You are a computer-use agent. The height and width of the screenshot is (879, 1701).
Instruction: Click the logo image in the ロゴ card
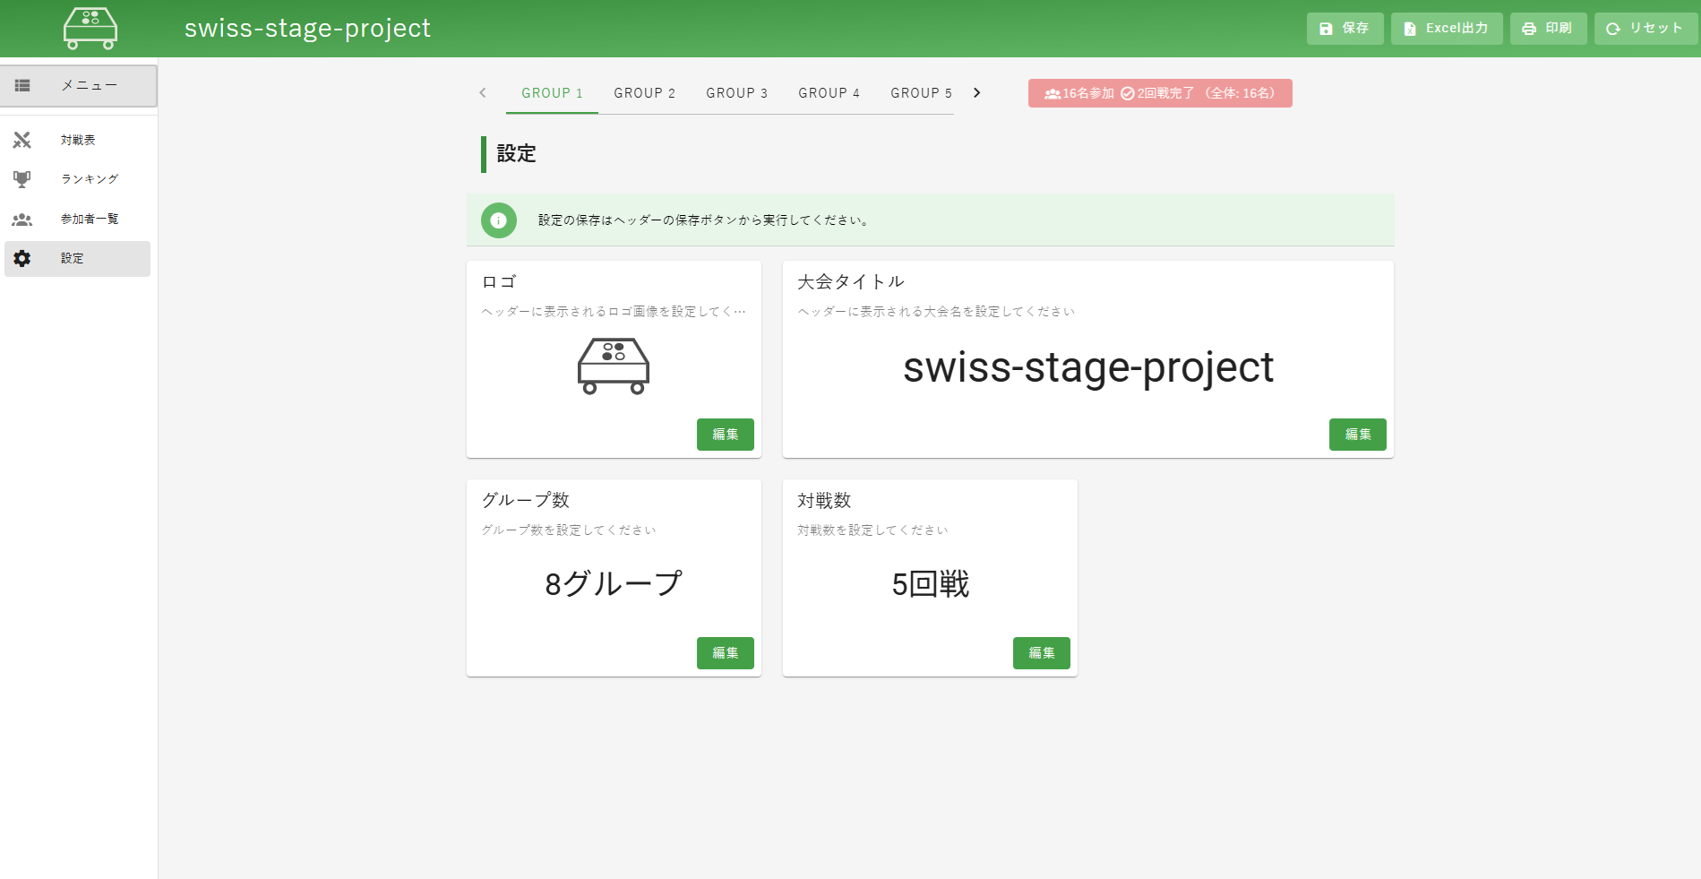[614, 366]
